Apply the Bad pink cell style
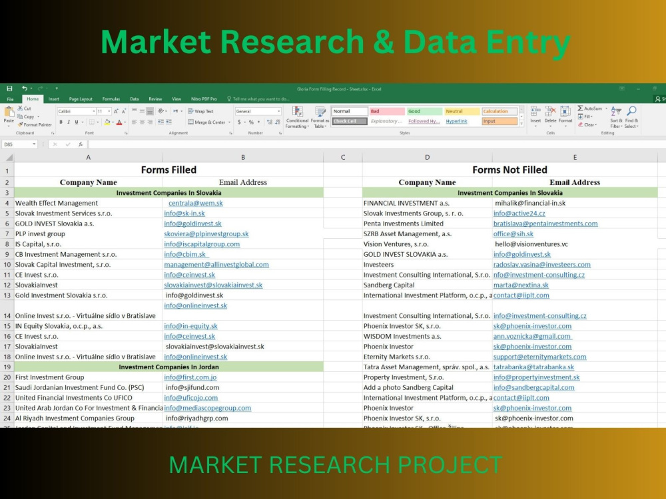 point(386,111)
